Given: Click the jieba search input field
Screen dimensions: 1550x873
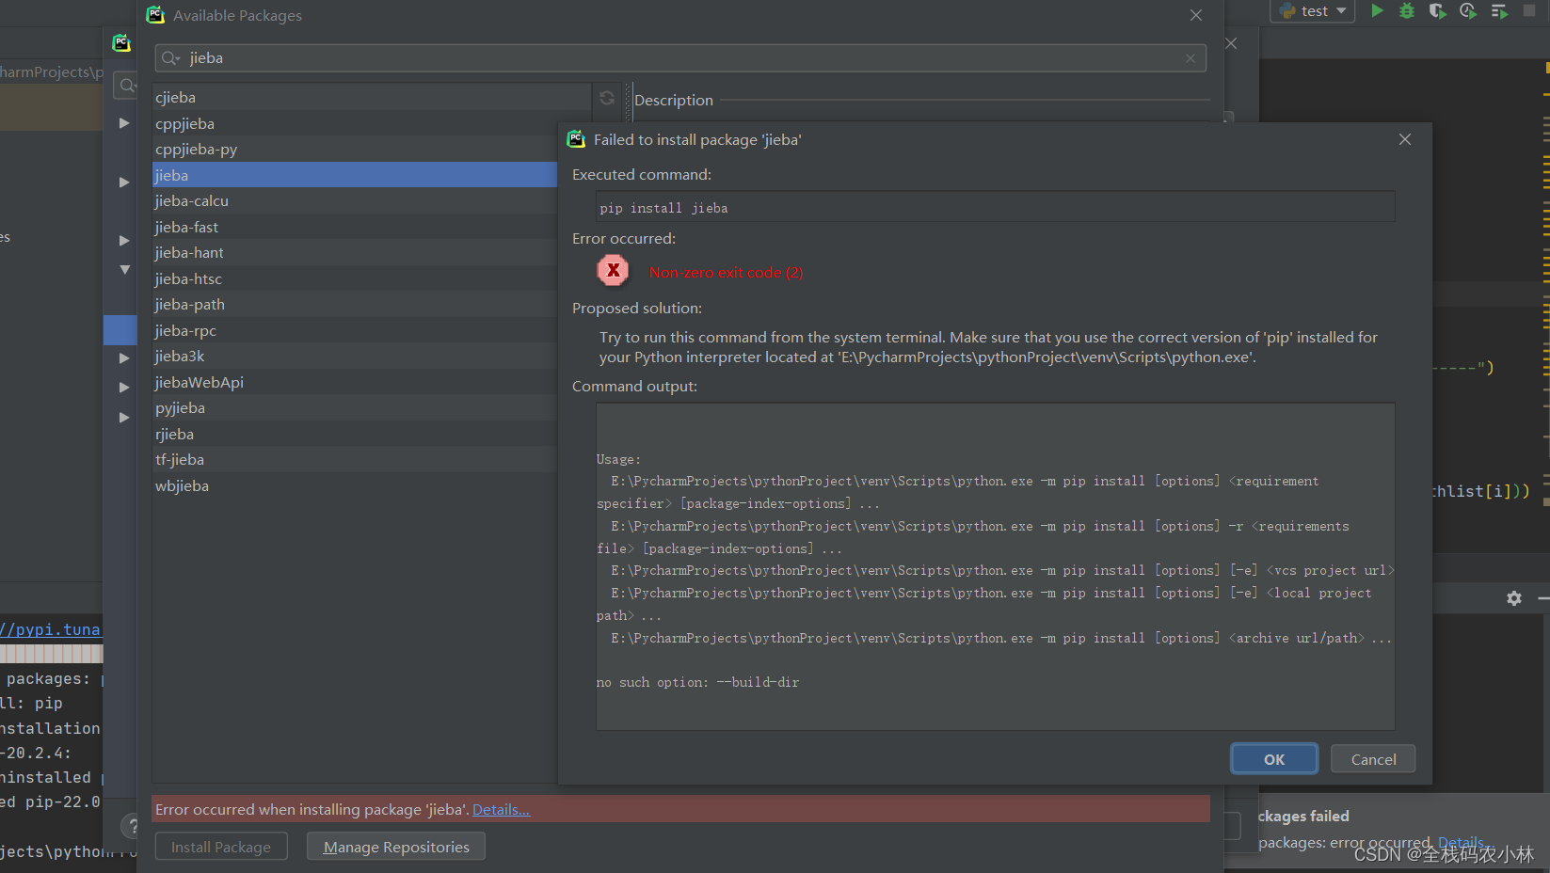Looking at the screenshot, I should [680, 58].
